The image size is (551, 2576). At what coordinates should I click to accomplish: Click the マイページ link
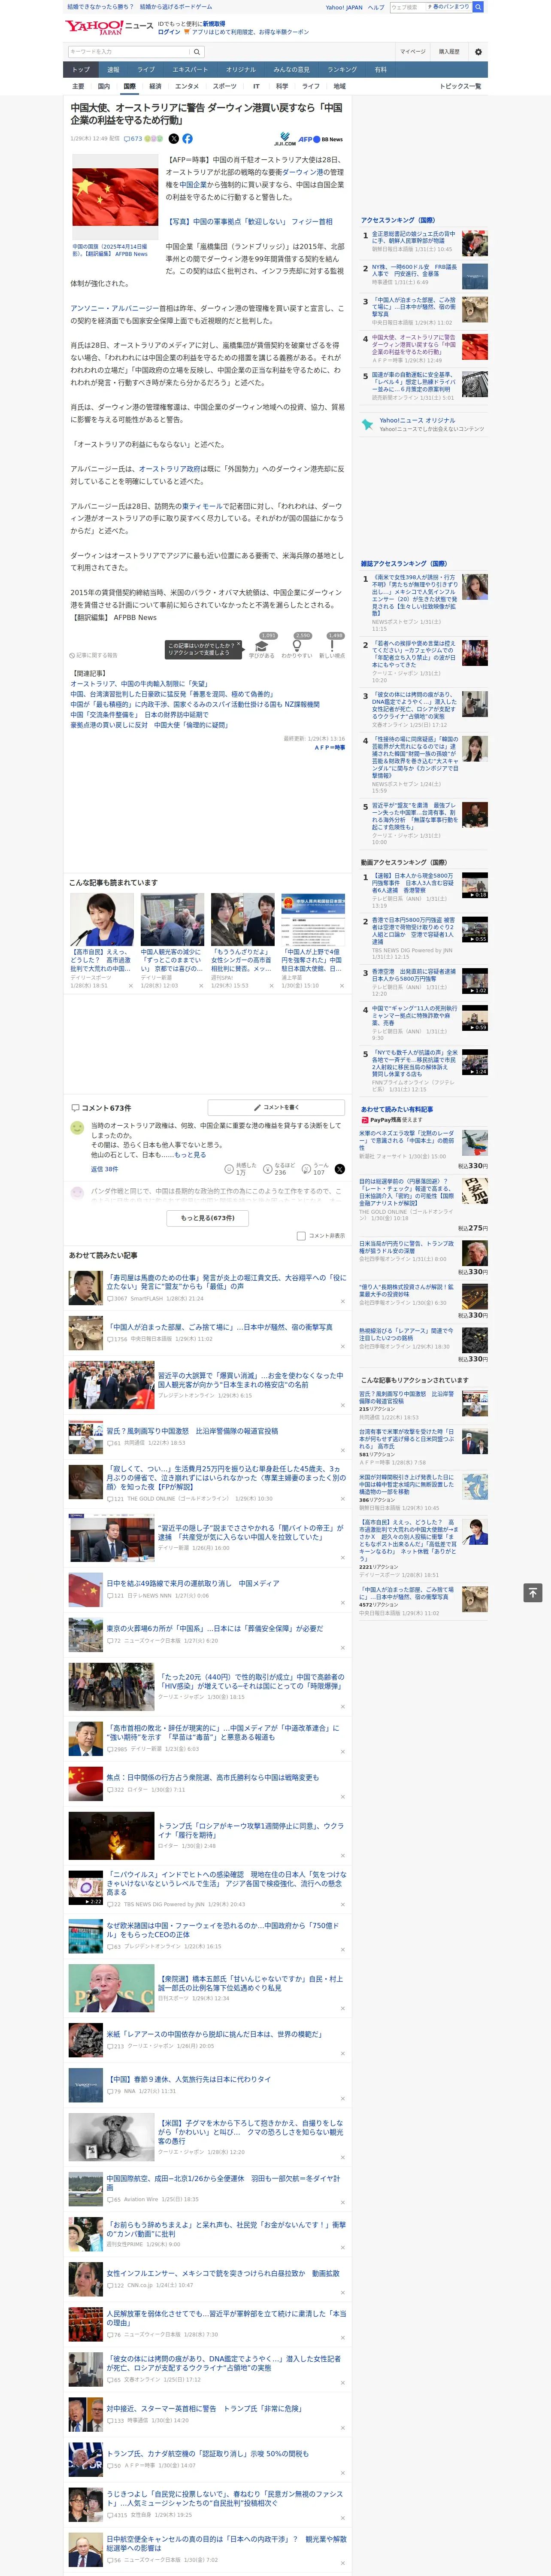coord(412,52)
